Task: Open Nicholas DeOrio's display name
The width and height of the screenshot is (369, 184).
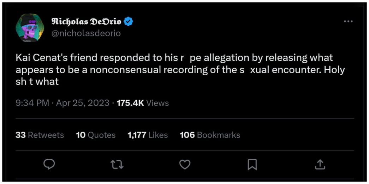Action: point(86,22)
